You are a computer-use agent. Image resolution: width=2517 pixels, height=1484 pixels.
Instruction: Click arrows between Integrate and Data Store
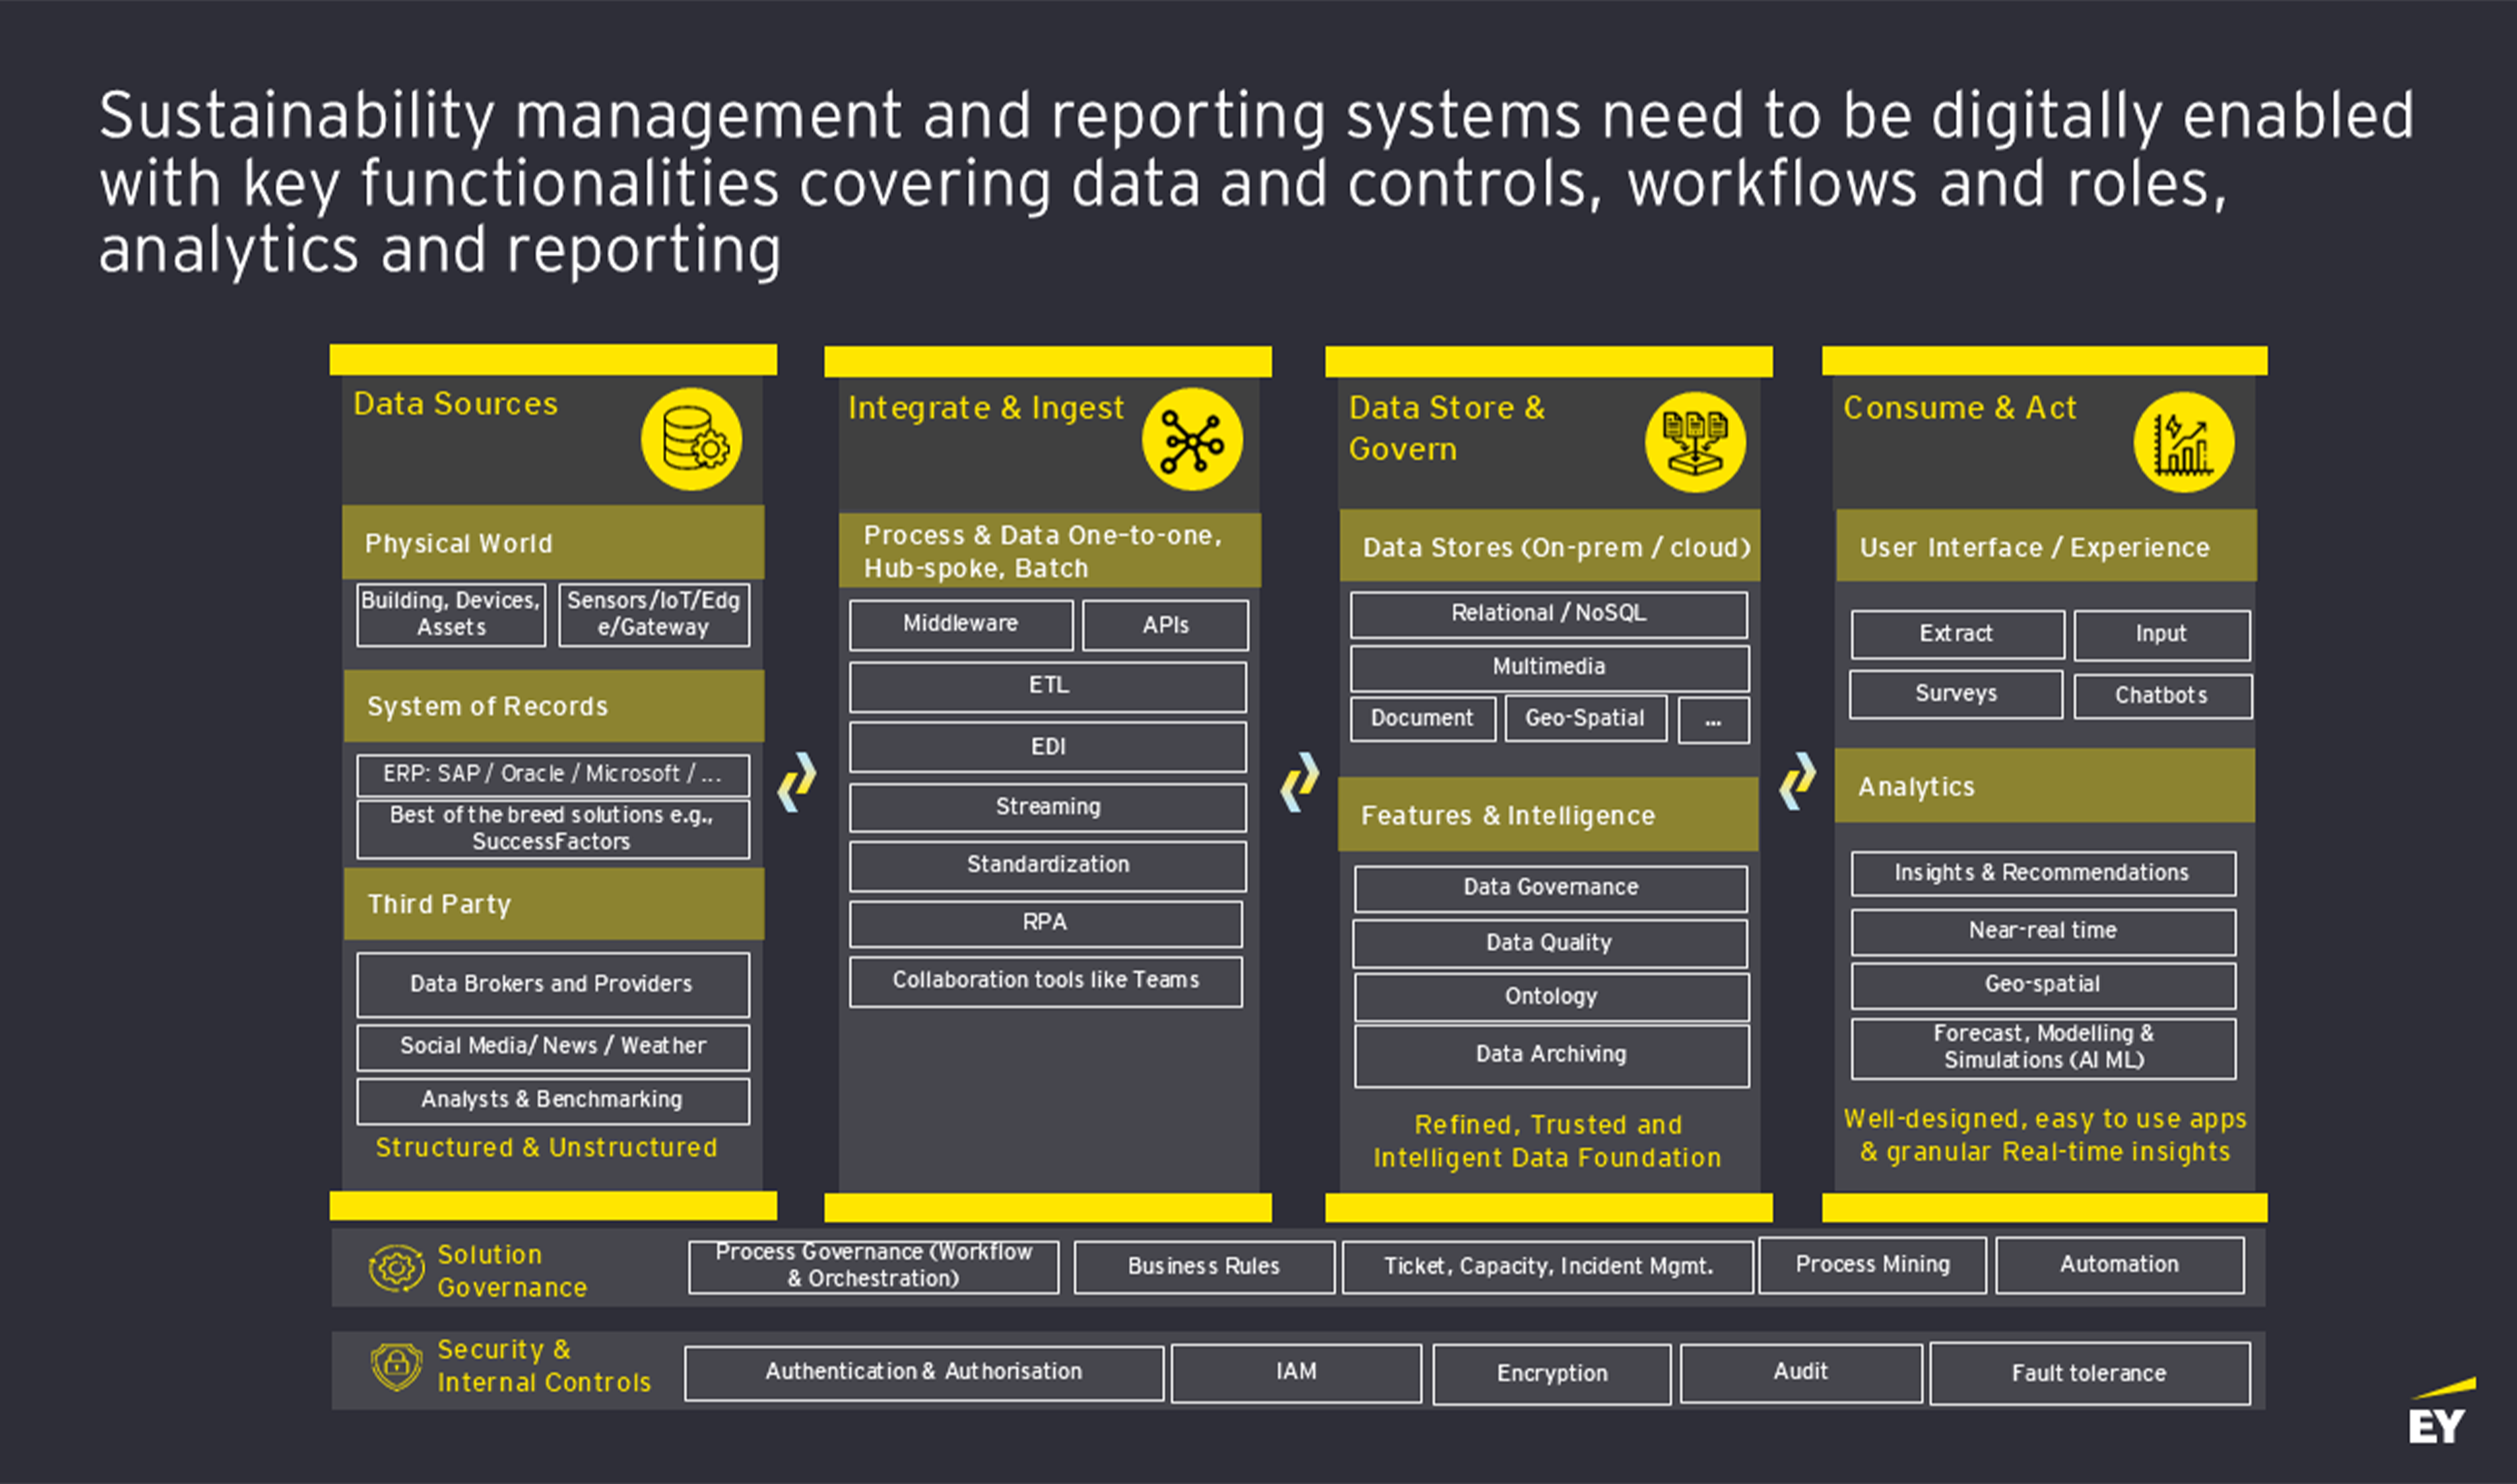coord(1299,782)
